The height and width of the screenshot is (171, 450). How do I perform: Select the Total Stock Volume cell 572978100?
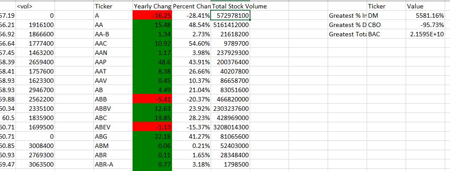point(231,16)
